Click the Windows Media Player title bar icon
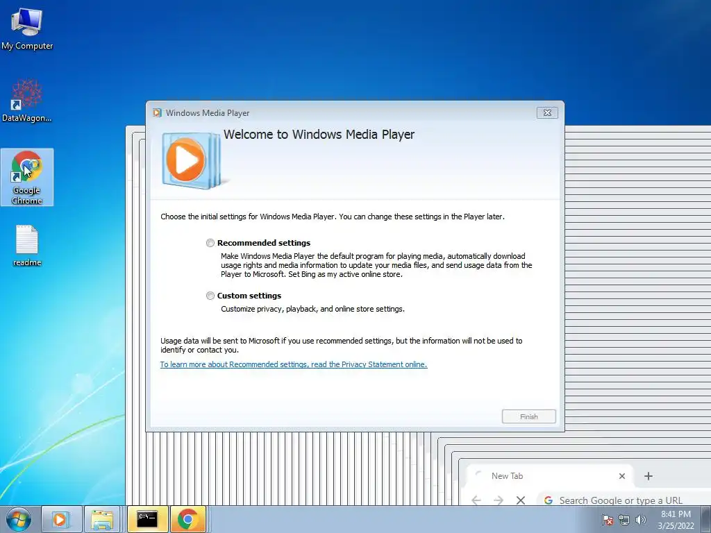Viewport: 711px width, 533px height. click(158, 113)
